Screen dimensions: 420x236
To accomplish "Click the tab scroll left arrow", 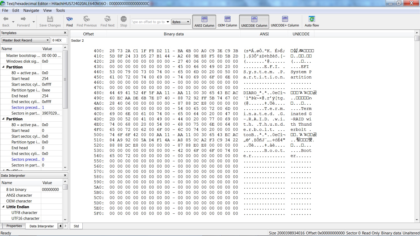I will pos(60,226).
